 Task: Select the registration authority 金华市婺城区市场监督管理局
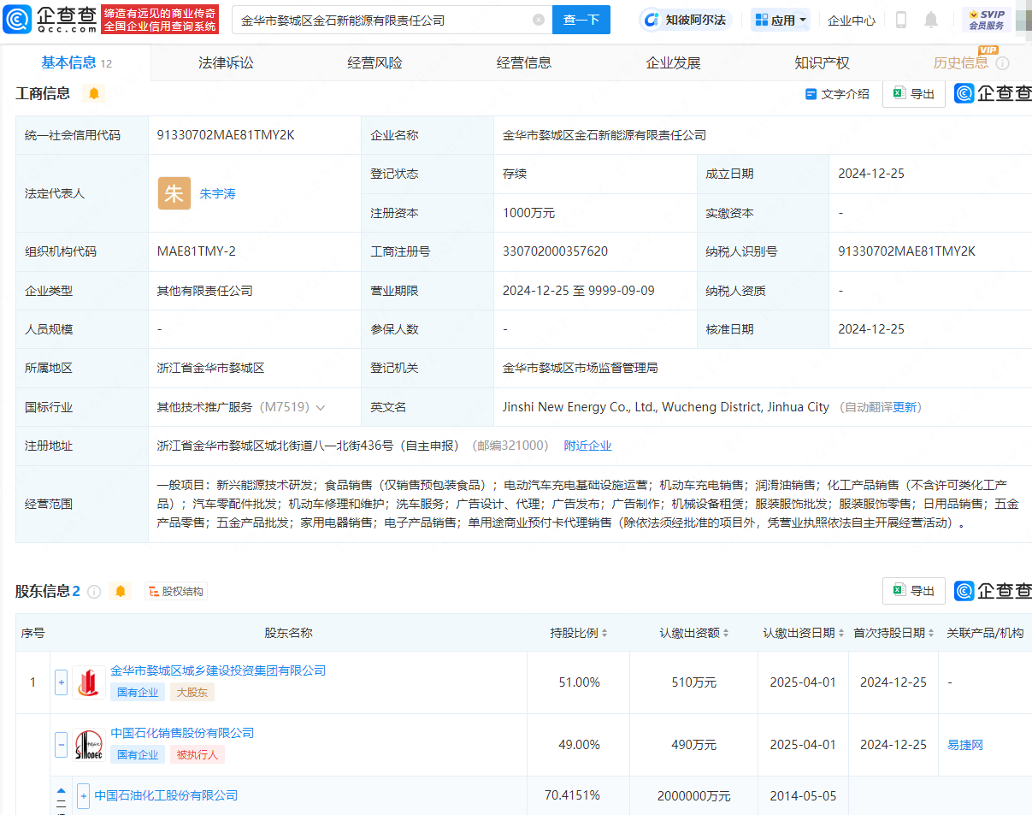tap(580, 368)
